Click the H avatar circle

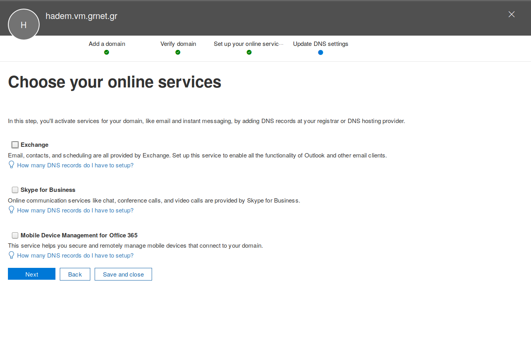pos(24,25)
